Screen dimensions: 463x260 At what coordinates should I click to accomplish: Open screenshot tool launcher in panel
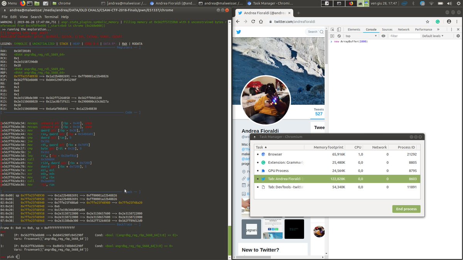click(46, 3)
